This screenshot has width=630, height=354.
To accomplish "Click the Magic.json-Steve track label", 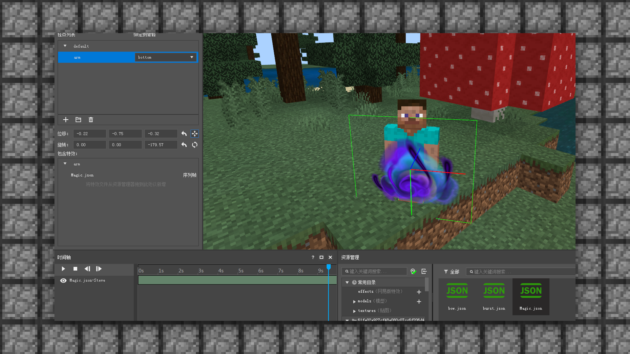I will click(87, 281).
